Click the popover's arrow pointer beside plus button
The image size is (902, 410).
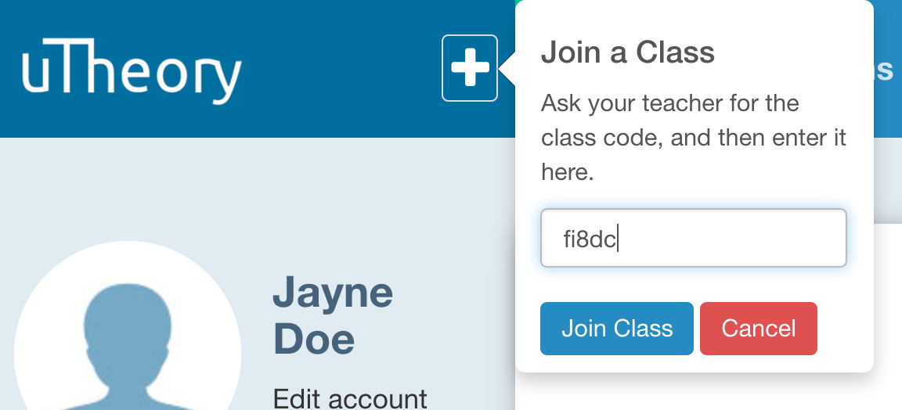[507, 69]
